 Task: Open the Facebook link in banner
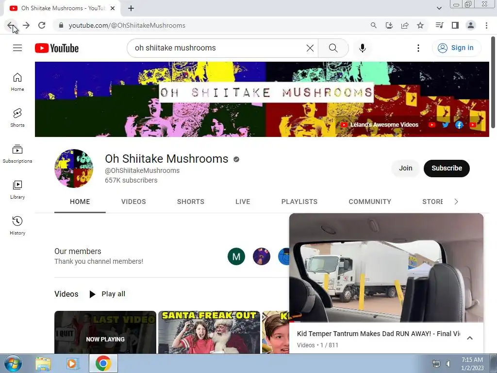point(459,125)
